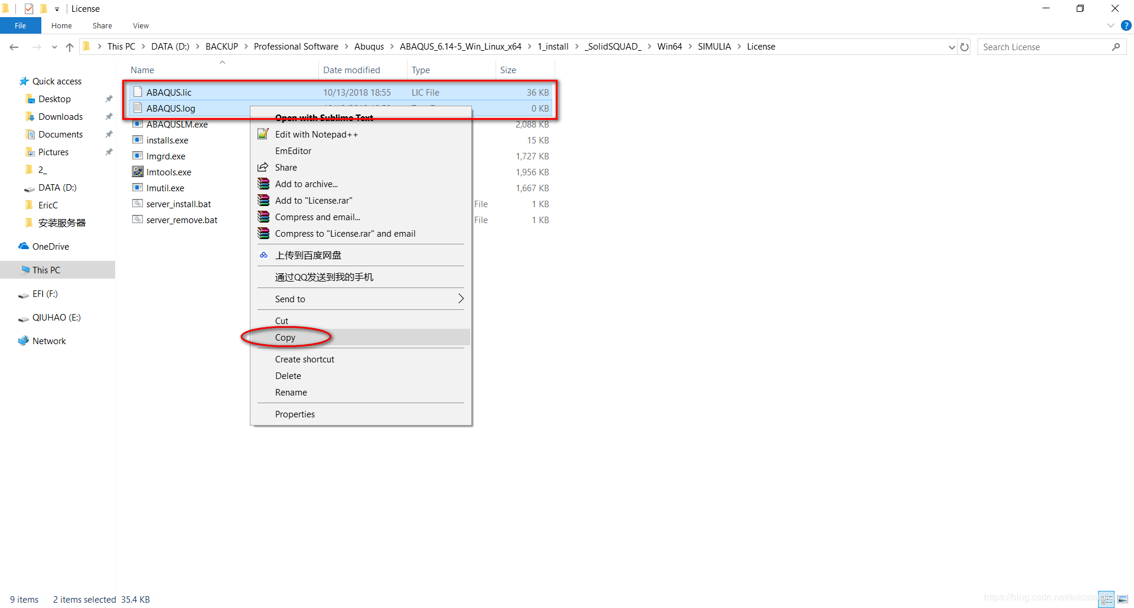Select the lmgrd.exe file icon
1134x608 pixels.
click(138, 156)
